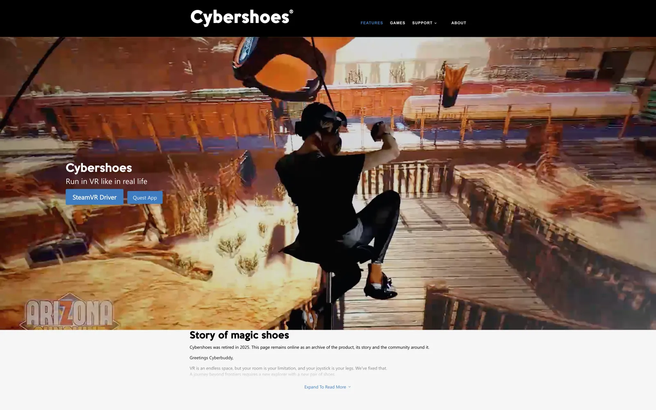Open the Quest App button

pos(145,198)
